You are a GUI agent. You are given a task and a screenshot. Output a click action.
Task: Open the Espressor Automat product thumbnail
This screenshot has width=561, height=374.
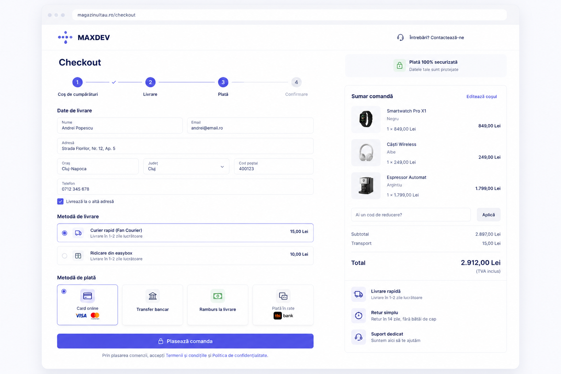click(x=366, y=186)
